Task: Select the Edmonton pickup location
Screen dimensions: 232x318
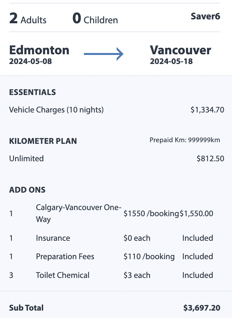Action: pyautogui.click(x=39, y=50)
